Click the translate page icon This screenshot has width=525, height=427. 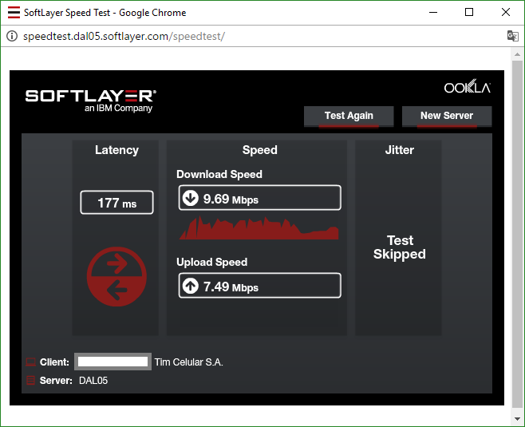tap(512, 37)
